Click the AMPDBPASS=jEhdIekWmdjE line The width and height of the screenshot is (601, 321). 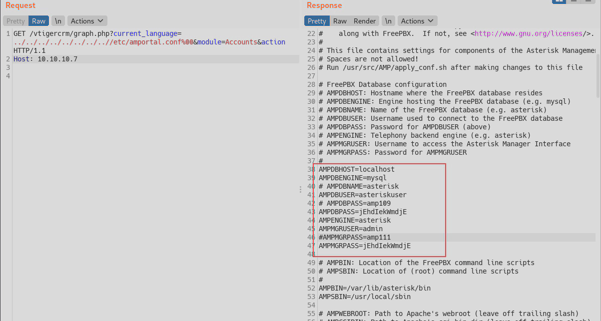(x=363, y=212)
